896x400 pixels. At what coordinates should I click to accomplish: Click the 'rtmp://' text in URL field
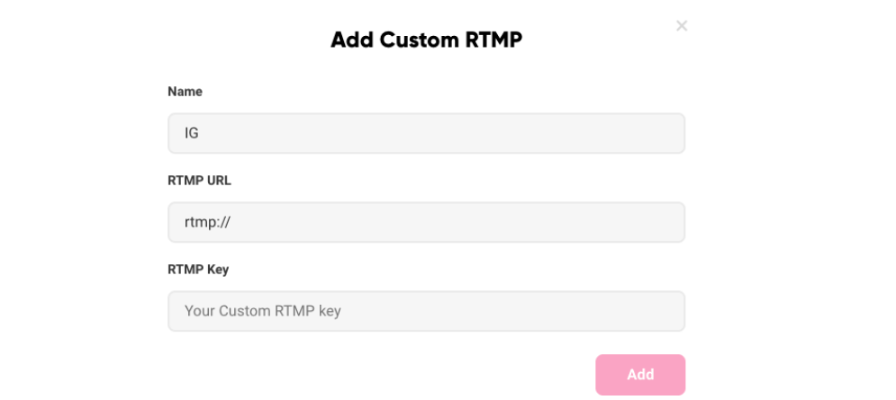[204, 222]
